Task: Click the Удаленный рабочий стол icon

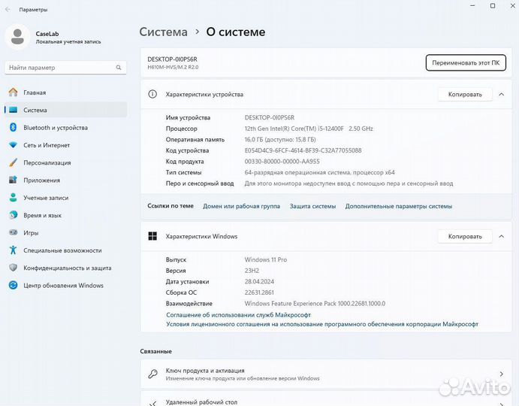Action: 152,403
